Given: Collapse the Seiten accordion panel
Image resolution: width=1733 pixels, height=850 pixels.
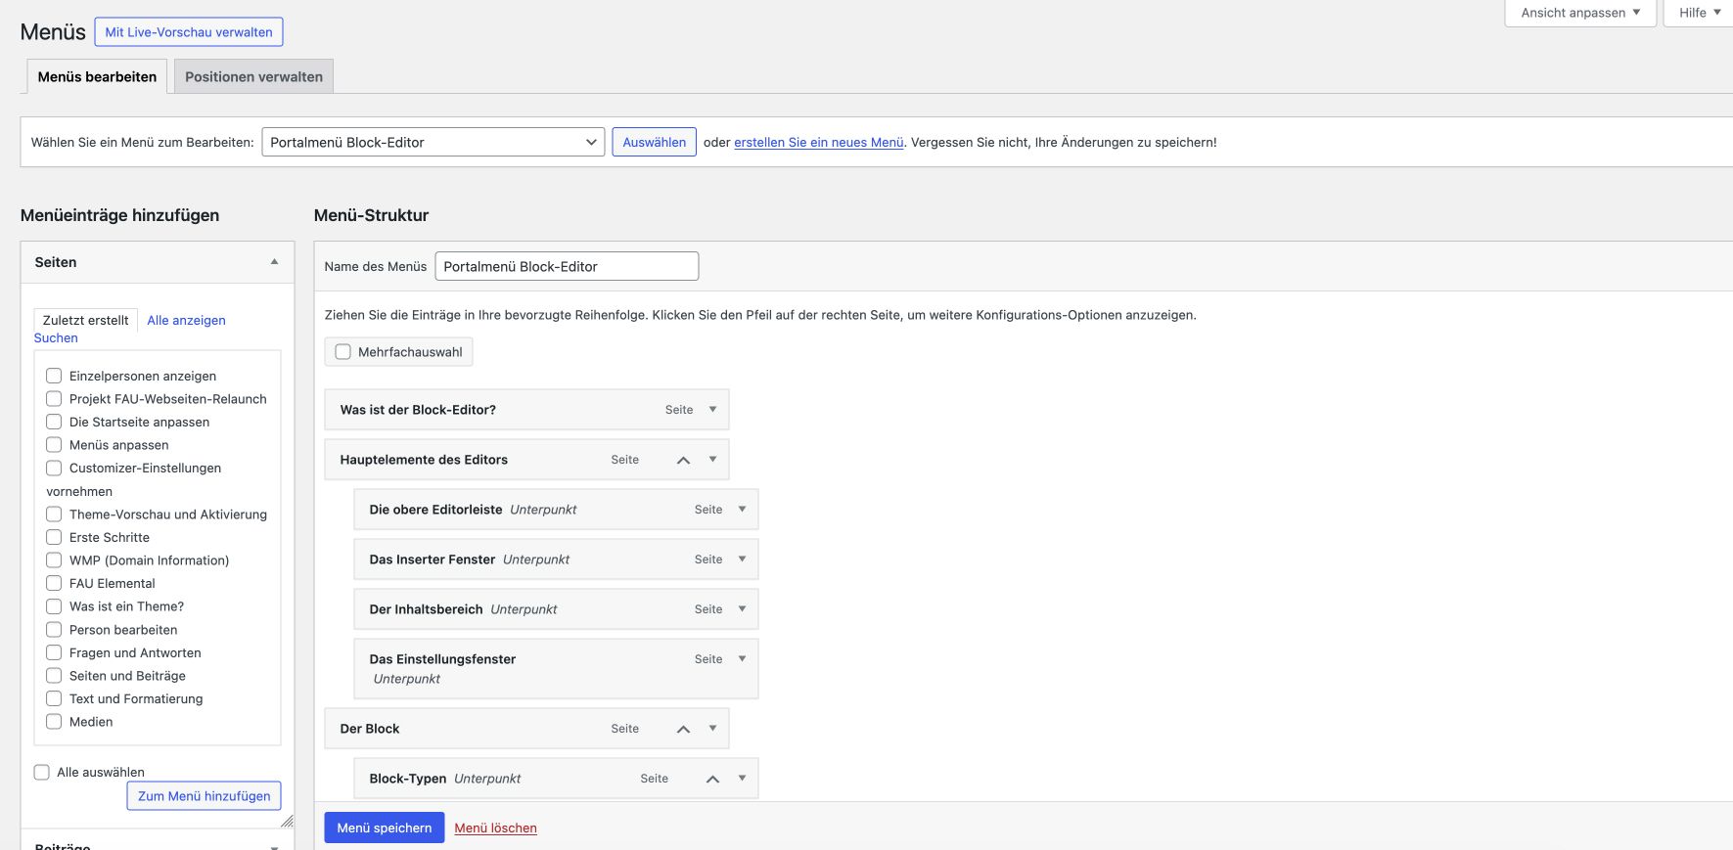Looking at the screenshot, I should pyautogui.click(x=274, y=262).
